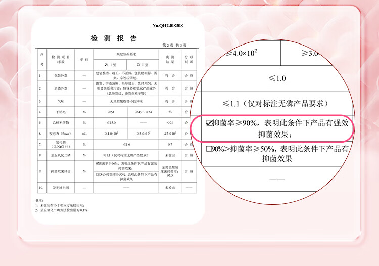Screen dimensions: 379x266
Task: Click the 皂体外观 item in row 2
Action: point(61,88)
